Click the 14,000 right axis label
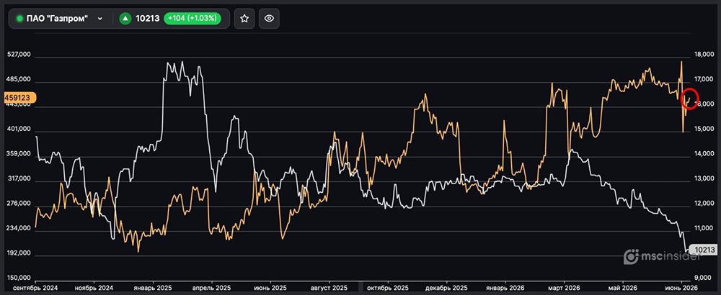The image size is (721, 295). tap(704, 154)
